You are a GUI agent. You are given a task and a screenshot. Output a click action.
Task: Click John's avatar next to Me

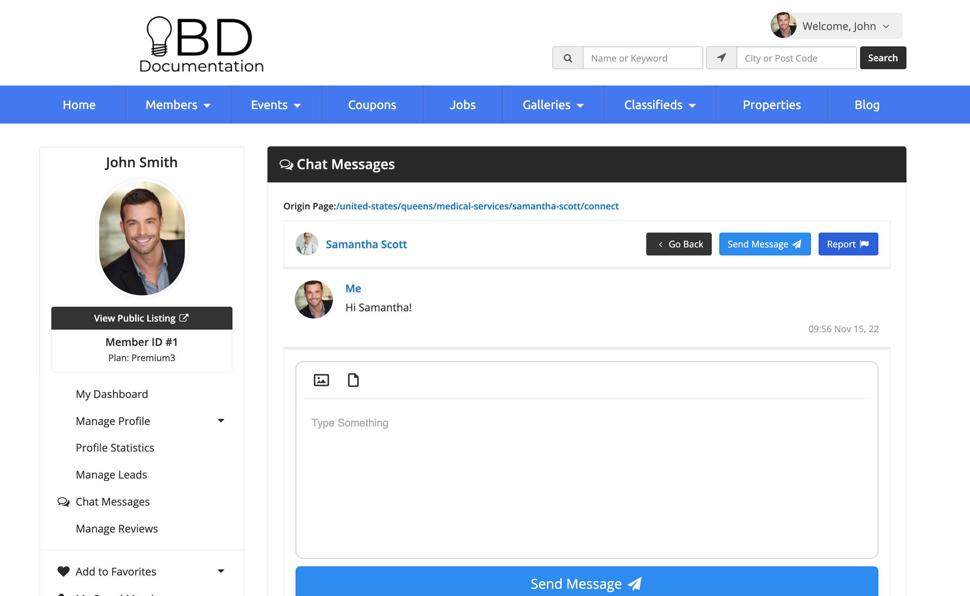313,300
